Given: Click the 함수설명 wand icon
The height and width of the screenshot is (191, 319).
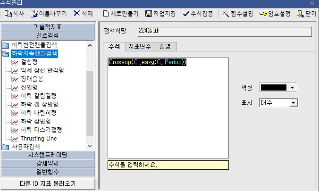Looking at the screenshot, I should [x=226, y=14].
